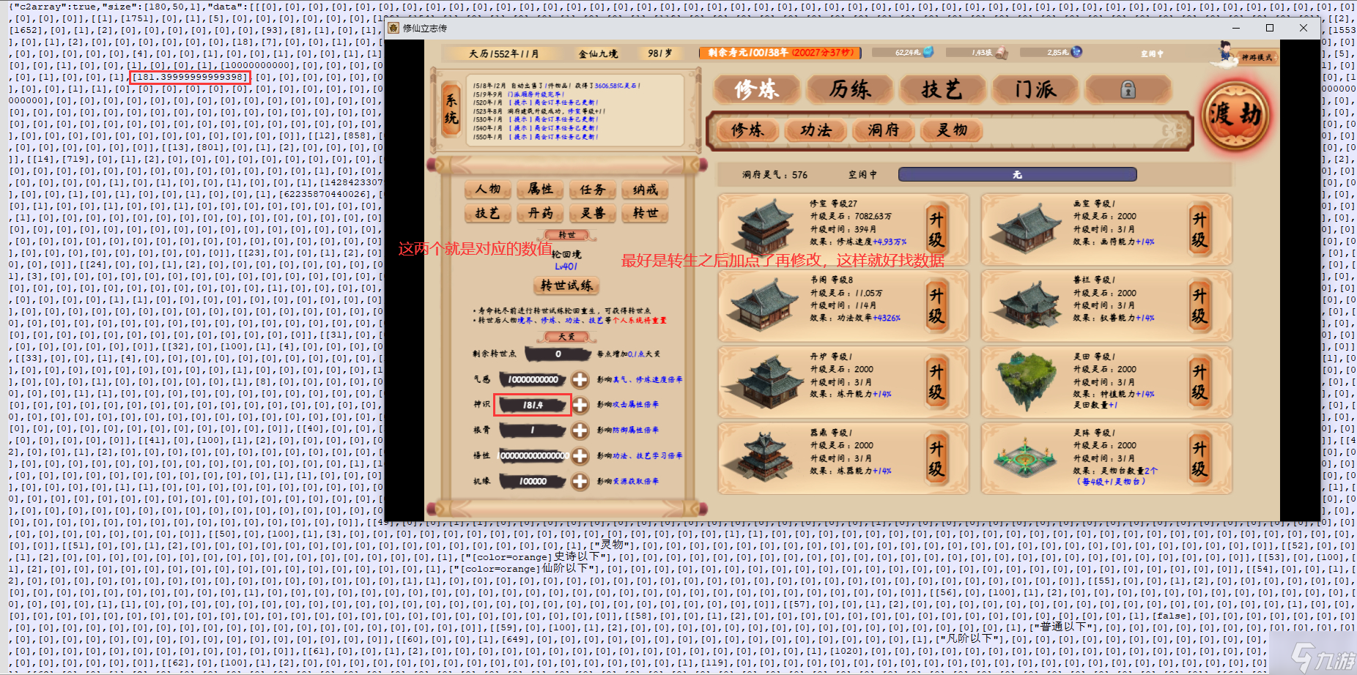This screenshot has width=1357, height=675.
Task: Click the 气感 value field 10000000000
Action: tap(533, 379)
